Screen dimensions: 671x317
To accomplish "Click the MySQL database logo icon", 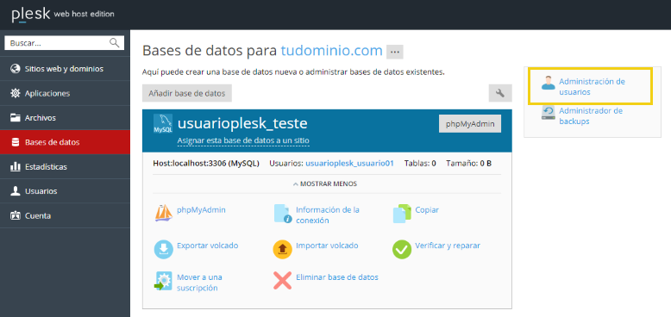I will click(163, 124).
